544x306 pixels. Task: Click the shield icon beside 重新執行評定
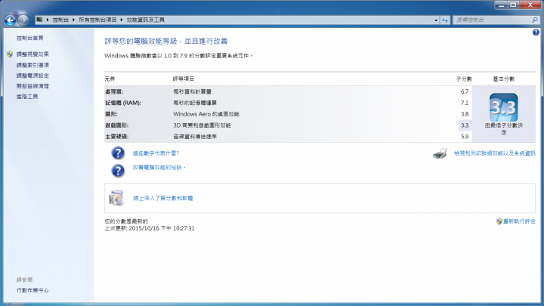[x=499, y=221]
